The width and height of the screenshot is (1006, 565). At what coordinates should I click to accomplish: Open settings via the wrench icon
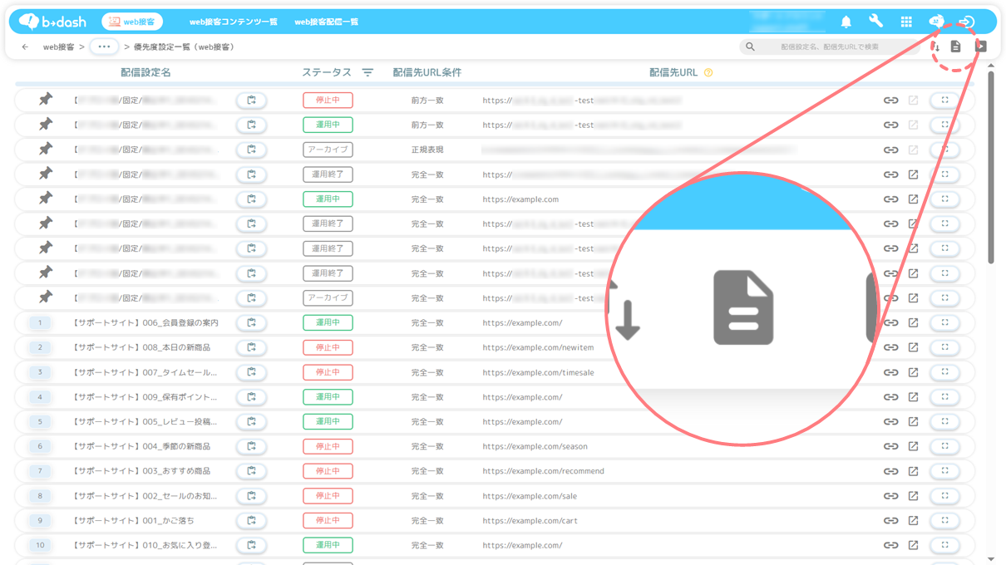tap(875, 22)
